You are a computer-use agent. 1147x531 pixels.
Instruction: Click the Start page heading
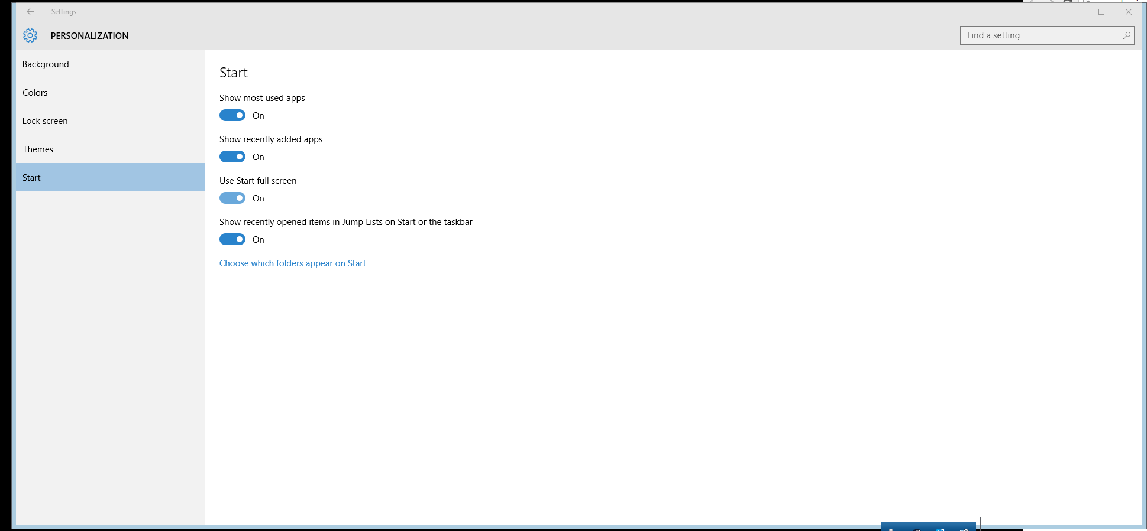234,73
